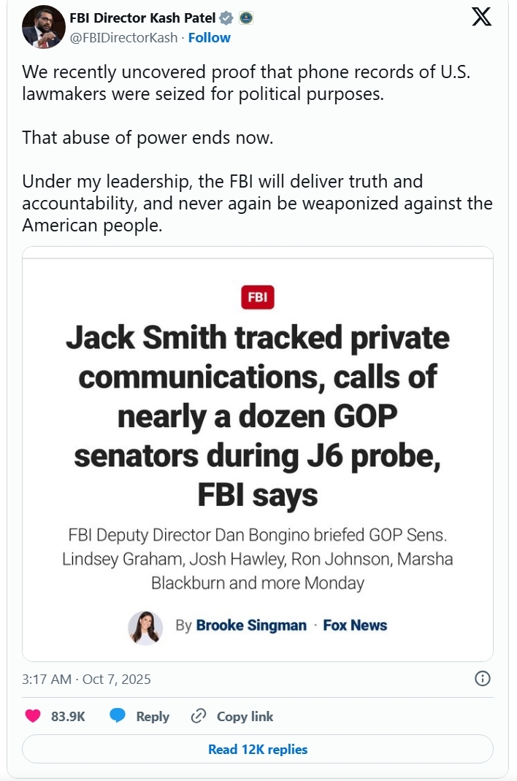Screen dimensions: 517x781
Task: Open Kash Patel's profile avatar
Action: coord(44,28)
